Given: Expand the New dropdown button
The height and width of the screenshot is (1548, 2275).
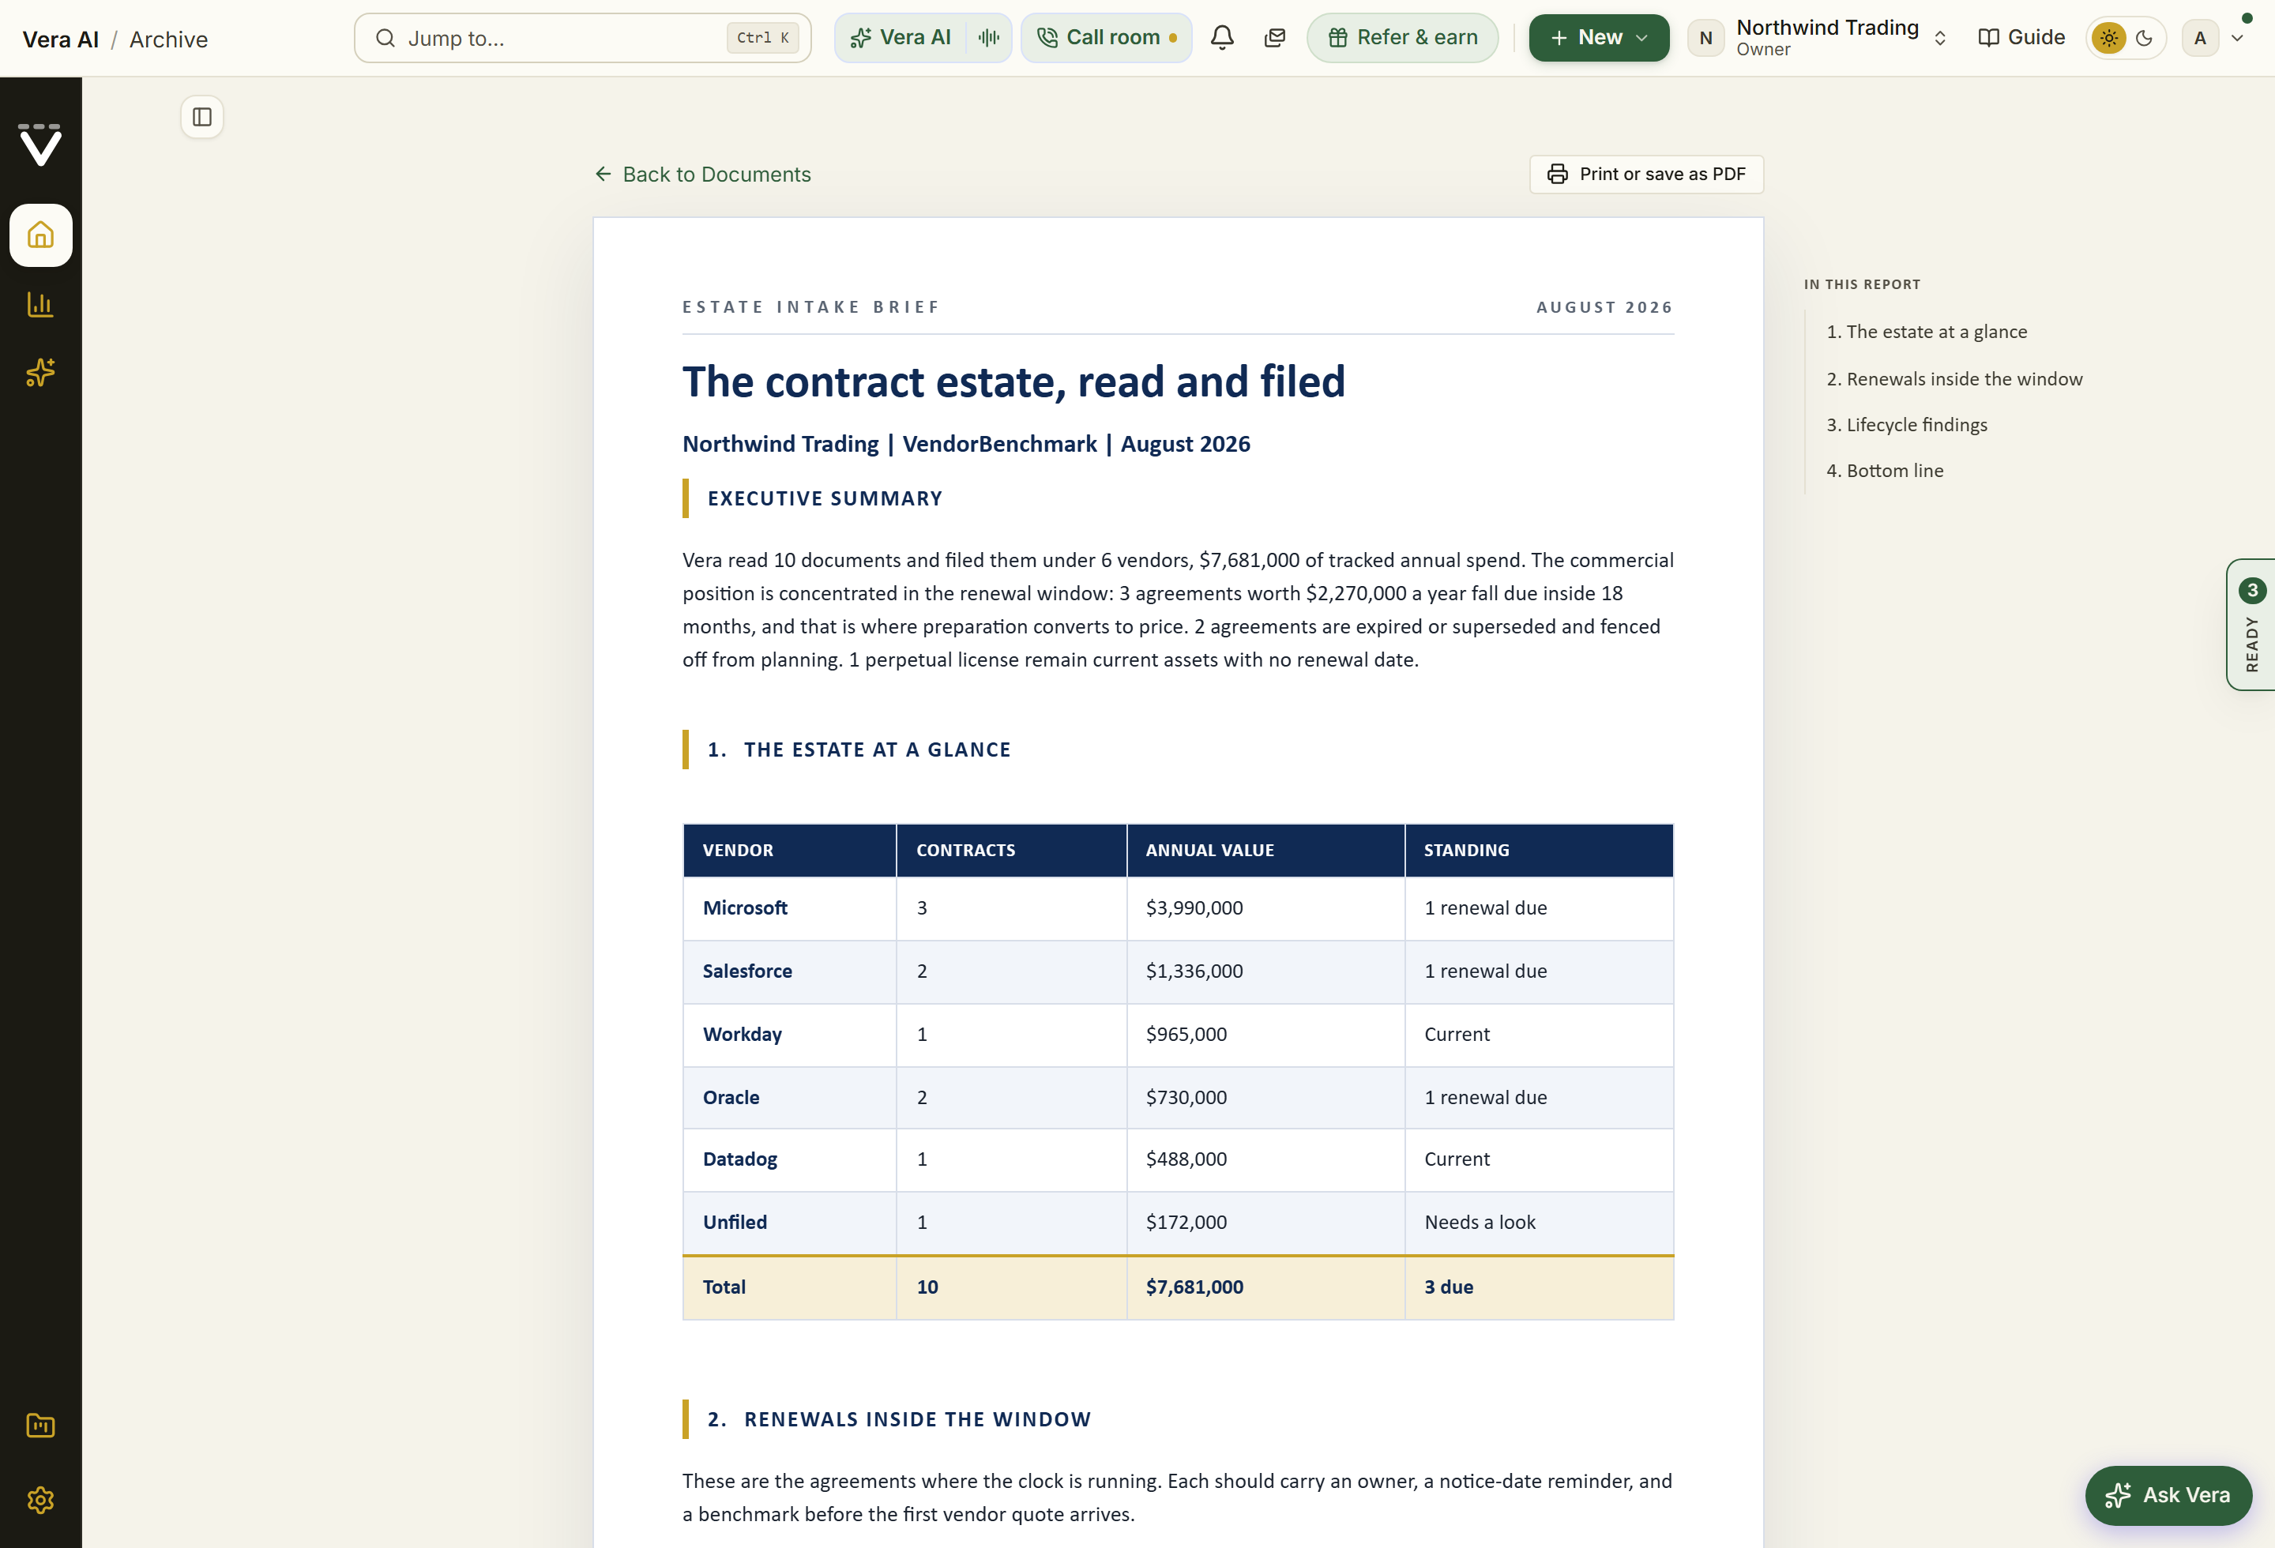Looking at the screenshot, I should coord(1599,38).
